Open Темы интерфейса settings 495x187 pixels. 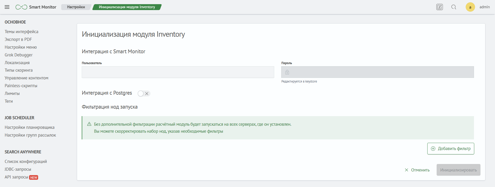(22, 32)
